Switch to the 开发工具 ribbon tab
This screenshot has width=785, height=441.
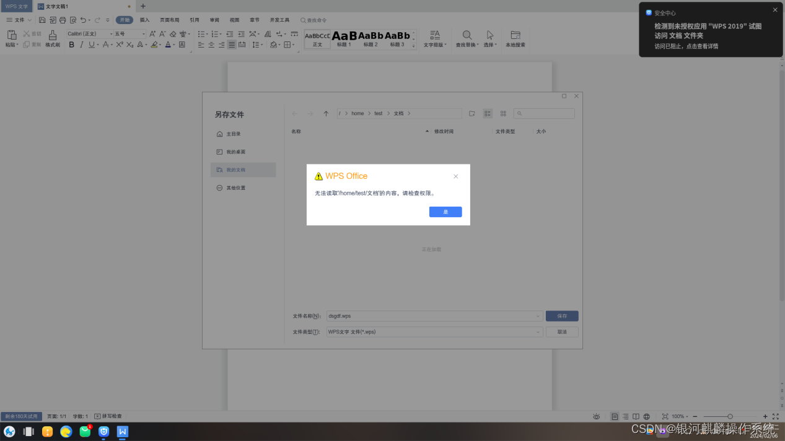279,20
